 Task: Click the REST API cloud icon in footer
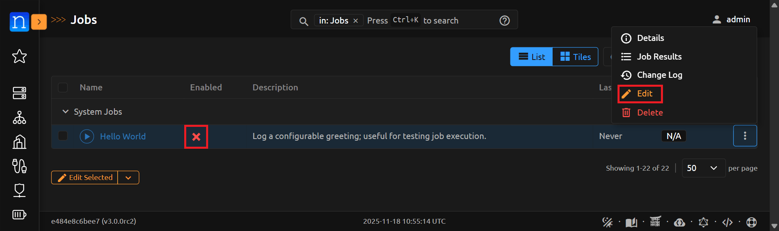679,222
